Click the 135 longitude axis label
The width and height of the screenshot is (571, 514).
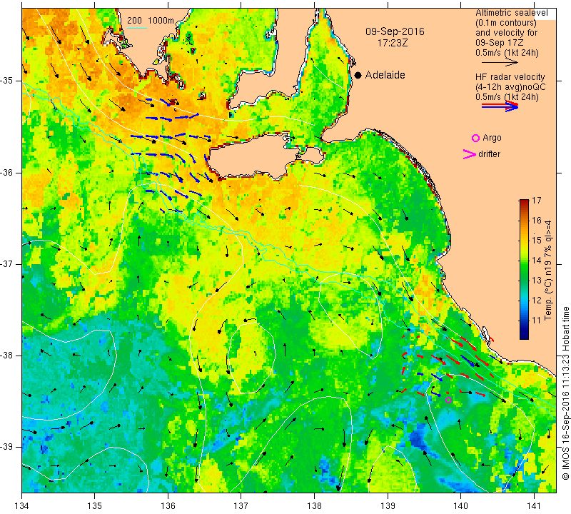[x=95, y=506]
